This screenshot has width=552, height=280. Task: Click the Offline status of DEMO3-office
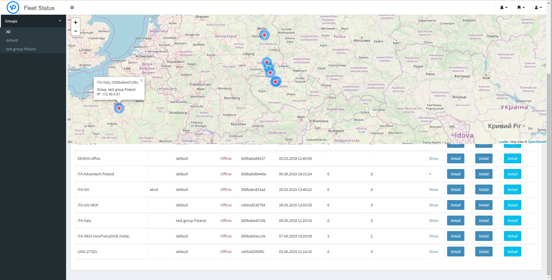tap(226, 158)
